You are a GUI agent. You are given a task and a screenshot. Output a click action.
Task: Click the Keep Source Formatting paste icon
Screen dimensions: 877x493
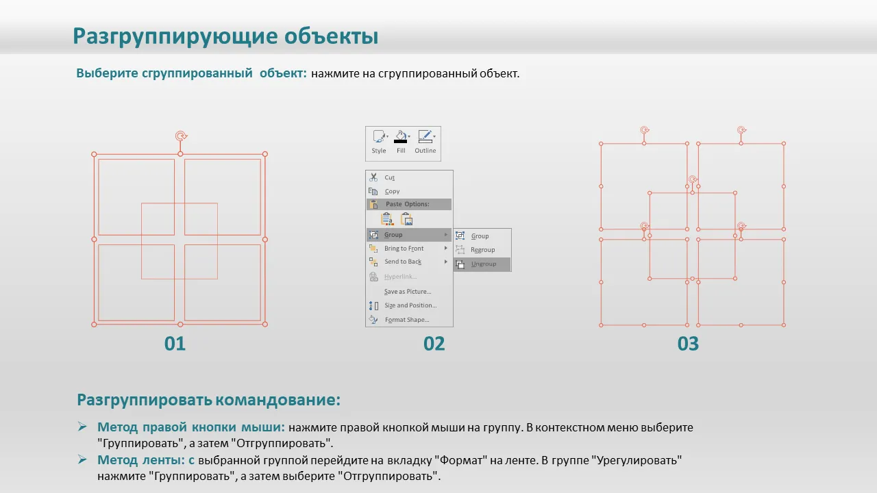(x=387, y=219)
